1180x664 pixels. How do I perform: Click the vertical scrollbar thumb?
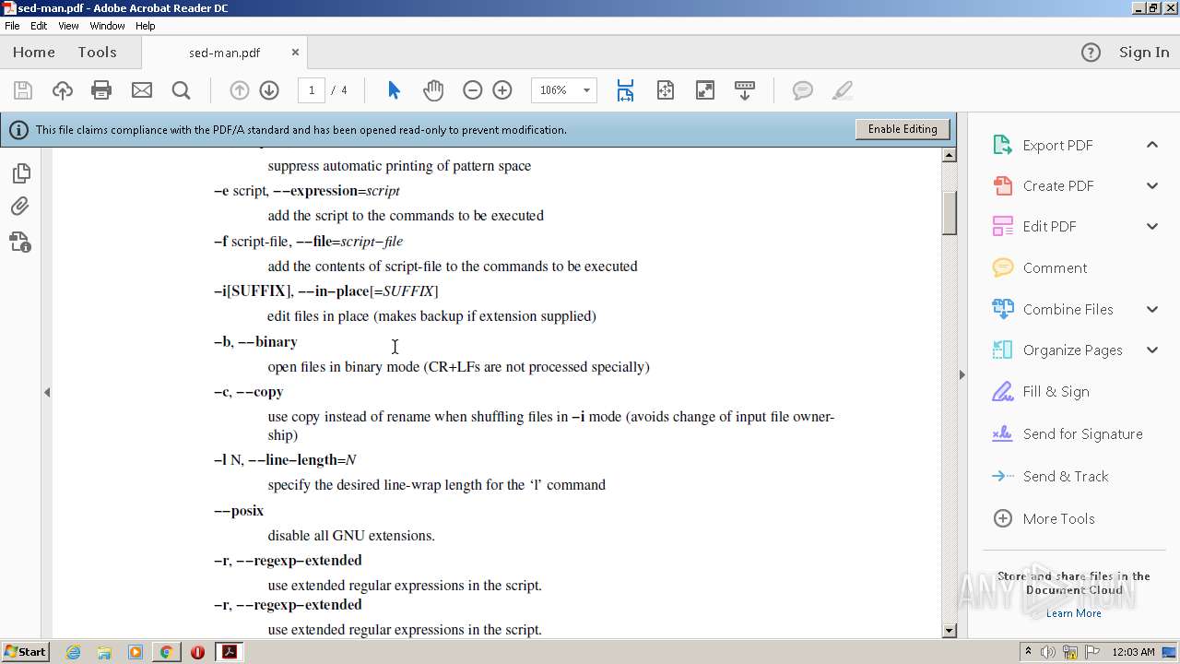tap(950, 212)
